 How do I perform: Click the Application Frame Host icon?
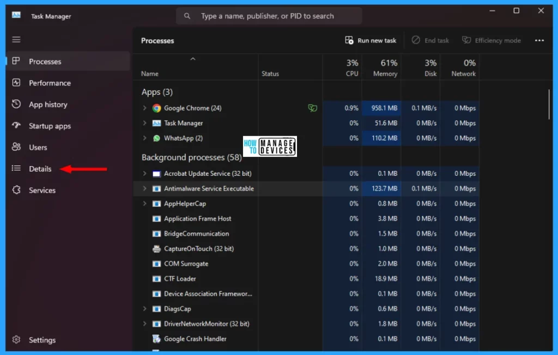(x=156, y=219)
